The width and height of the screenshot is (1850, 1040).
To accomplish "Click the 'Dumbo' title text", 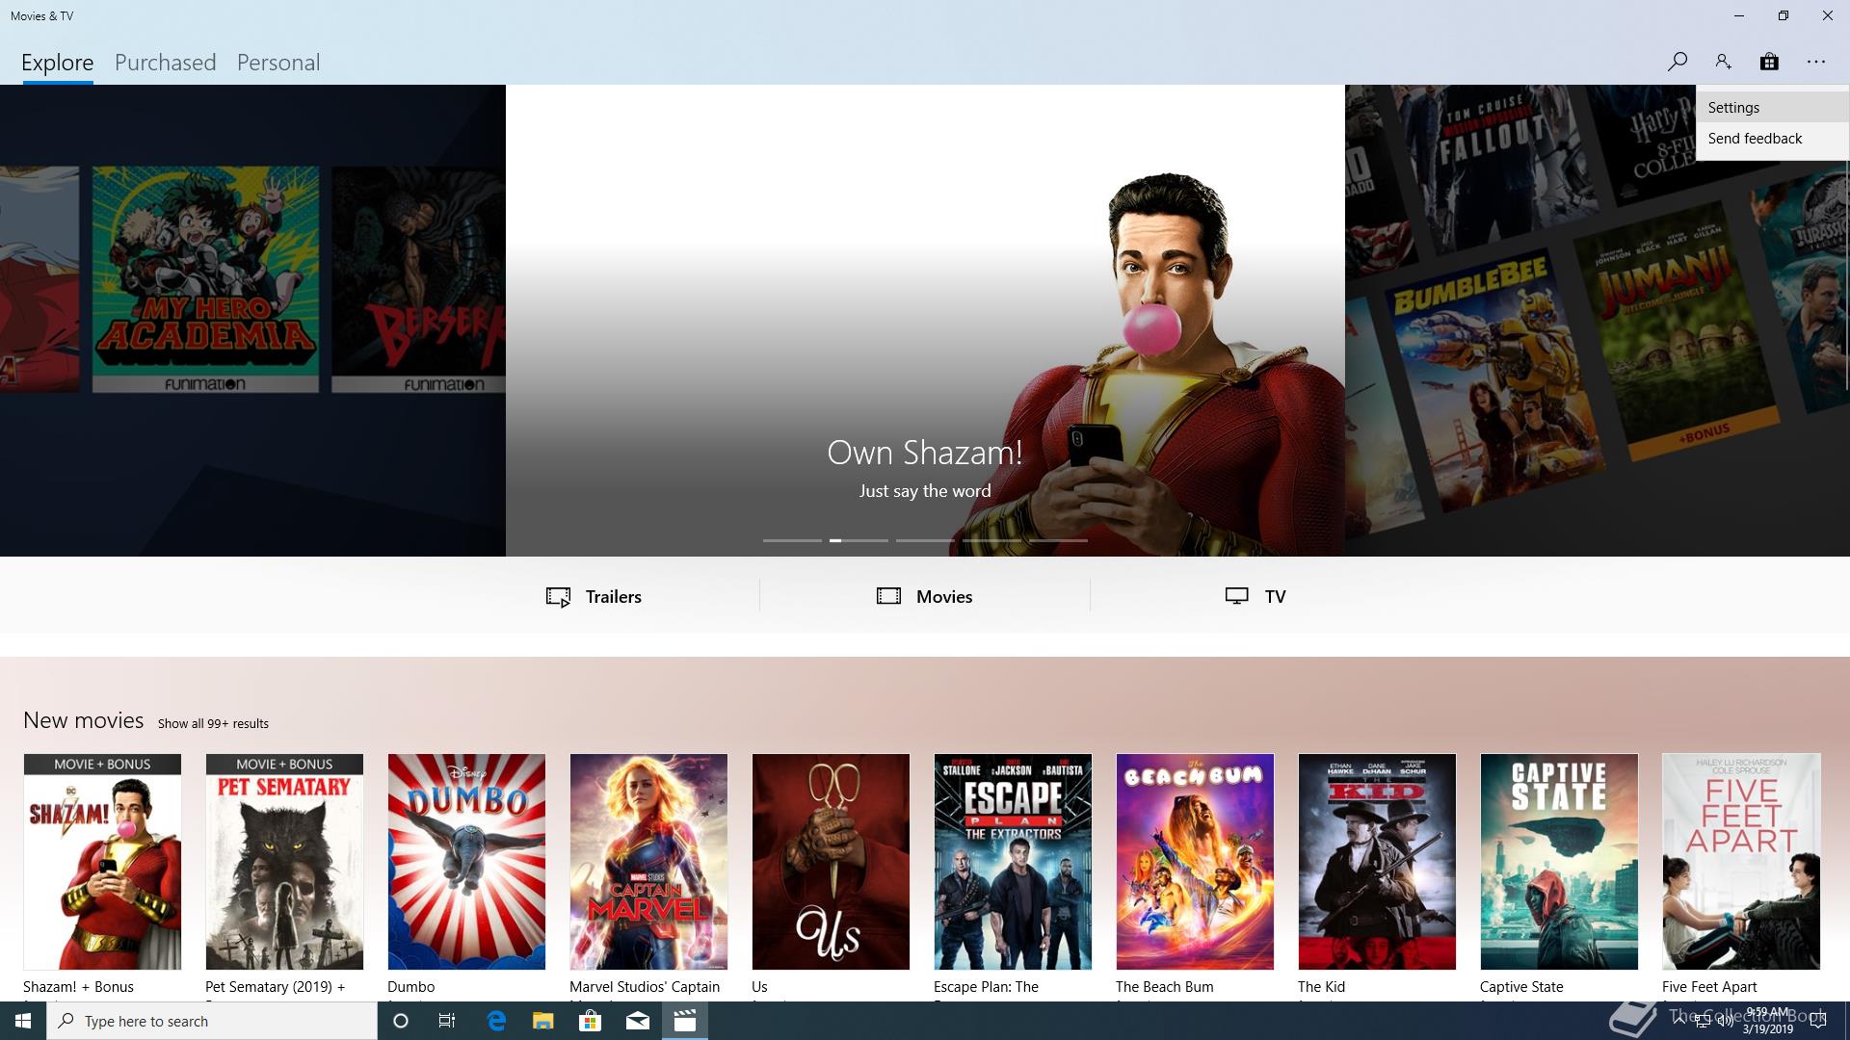I will pyautogui.click(x=410, y=987).
